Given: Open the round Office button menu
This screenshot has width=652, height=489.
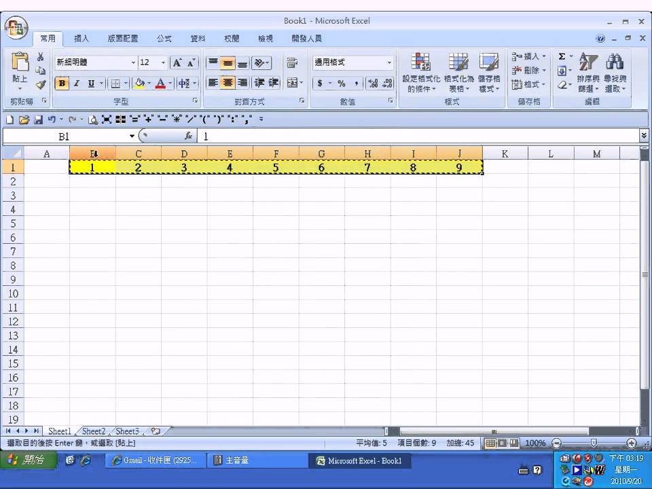Looking at the screenshot, I should 16,28.
